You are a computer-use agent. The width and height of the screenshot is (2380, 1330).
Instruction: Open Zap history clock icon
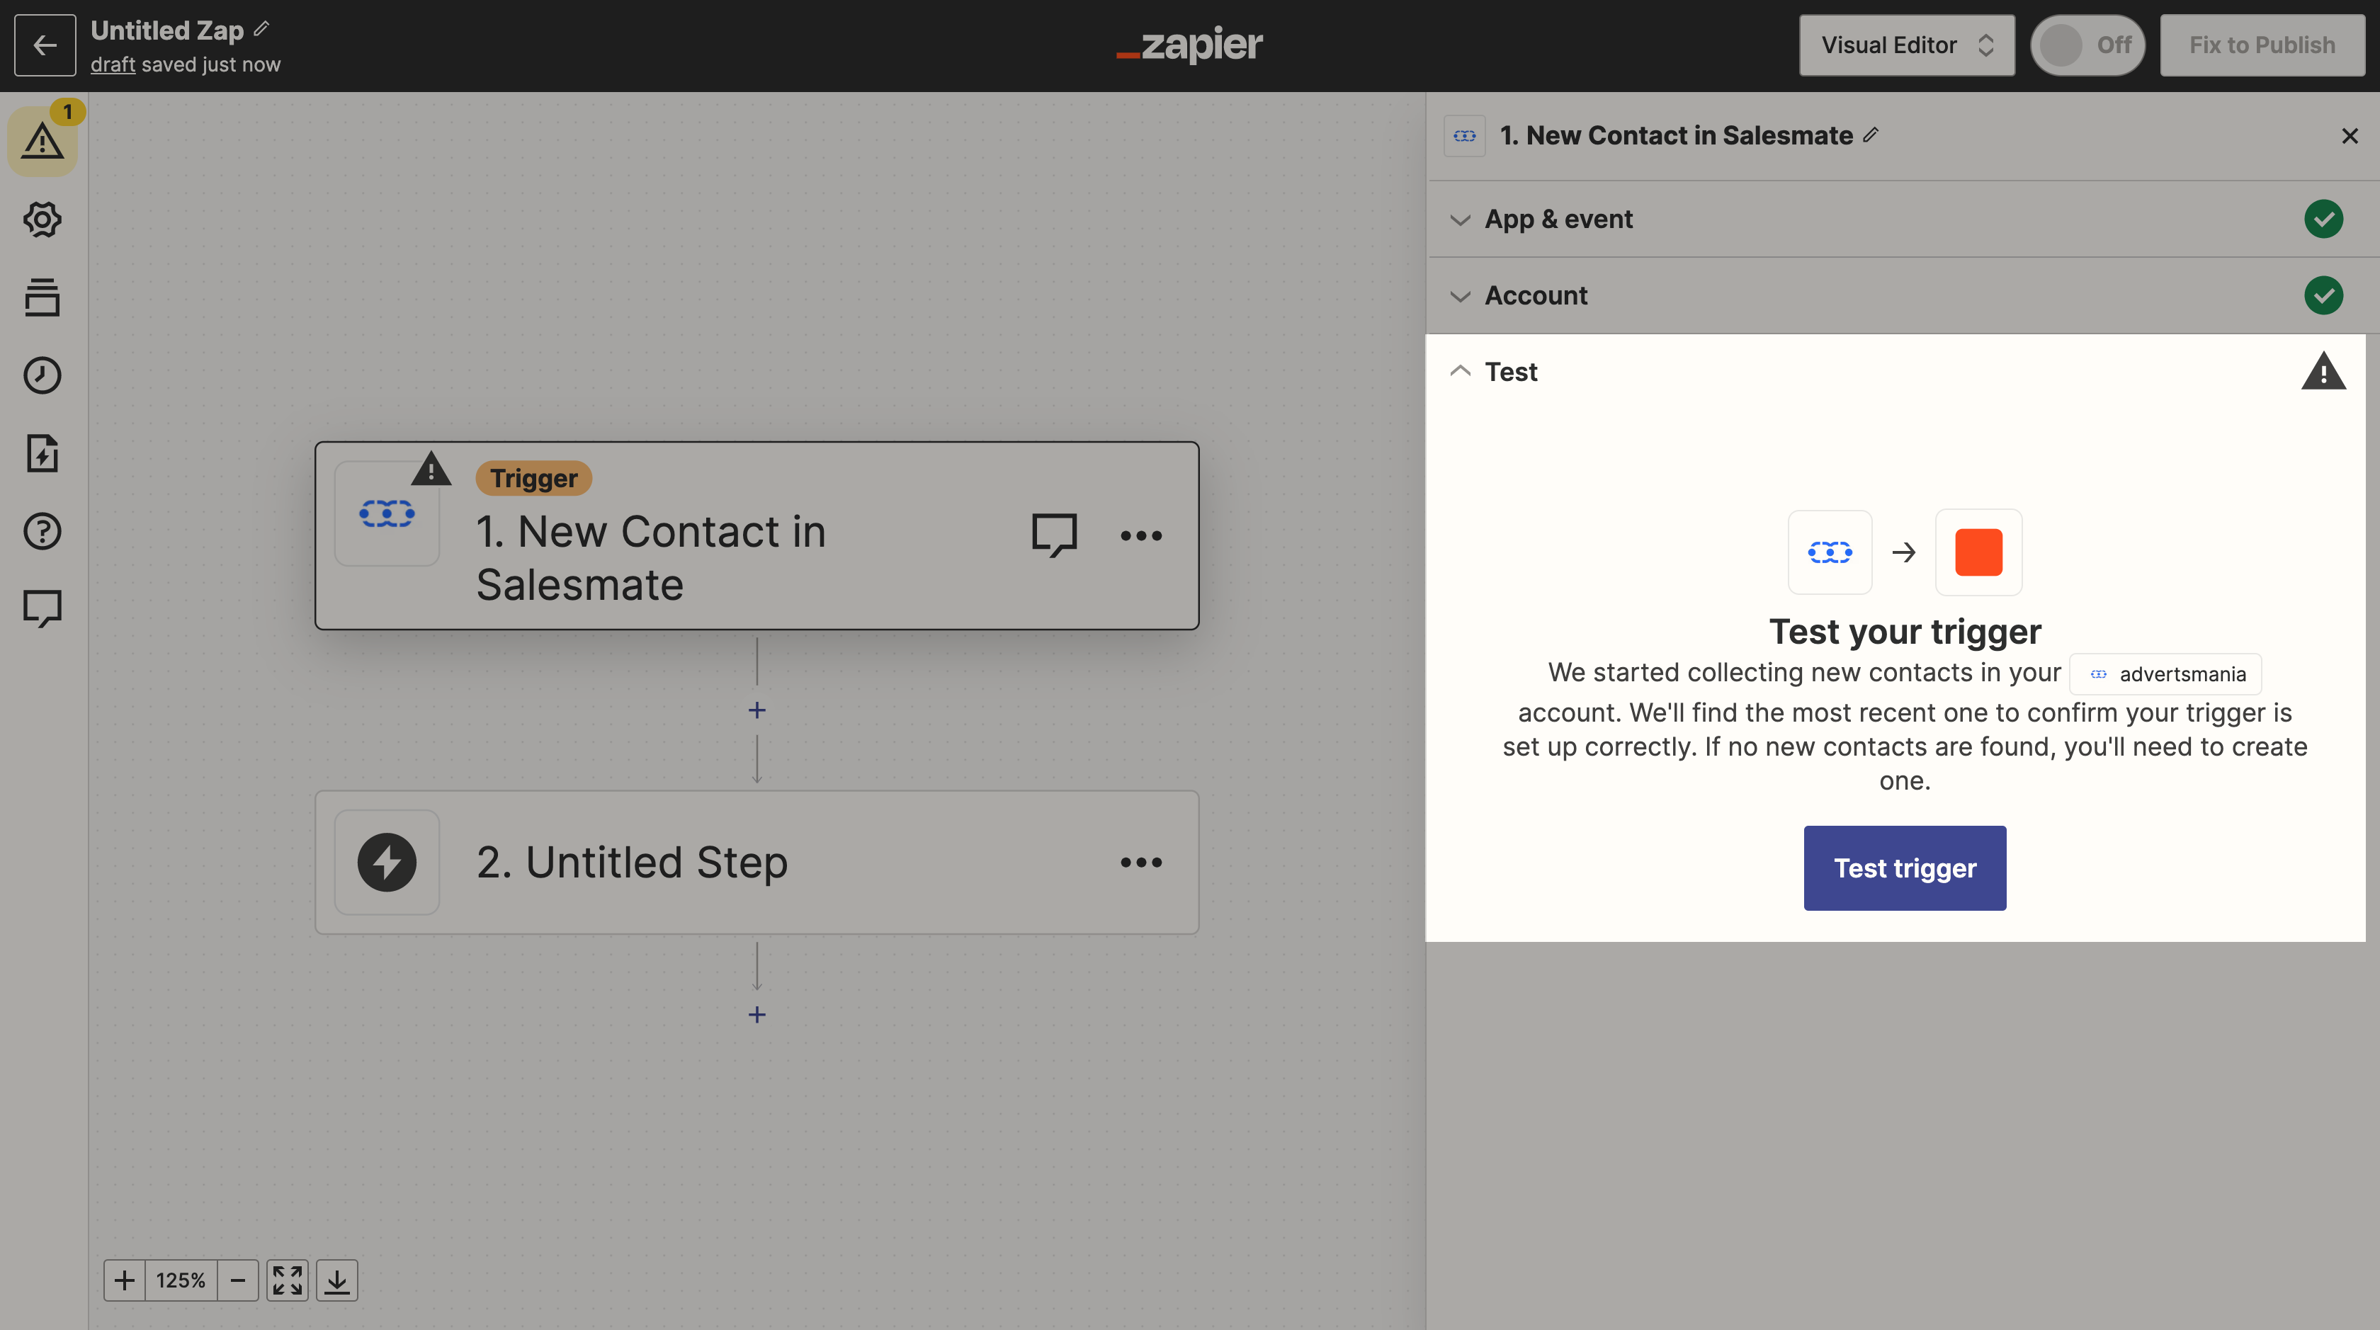(42, 375)
